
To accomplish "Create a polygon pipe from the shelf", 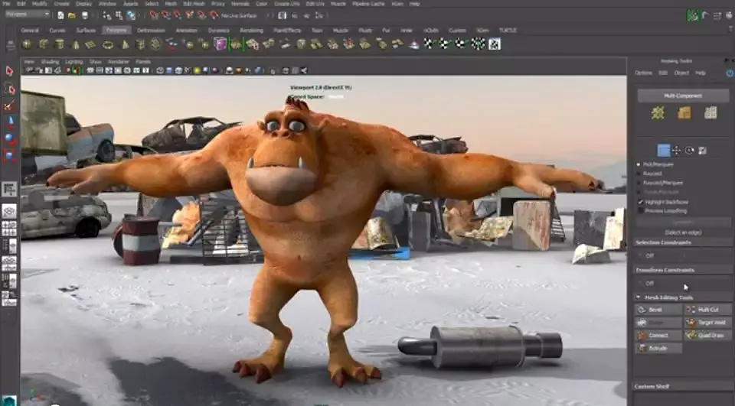I will [140, 44].
